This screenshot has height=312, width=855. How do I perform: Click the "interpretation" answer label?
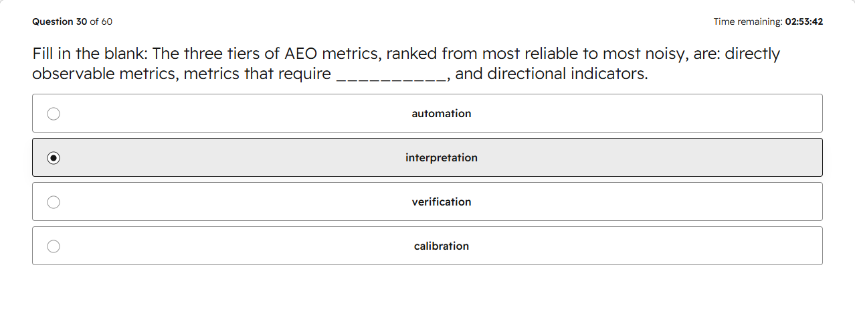point(442,158)
